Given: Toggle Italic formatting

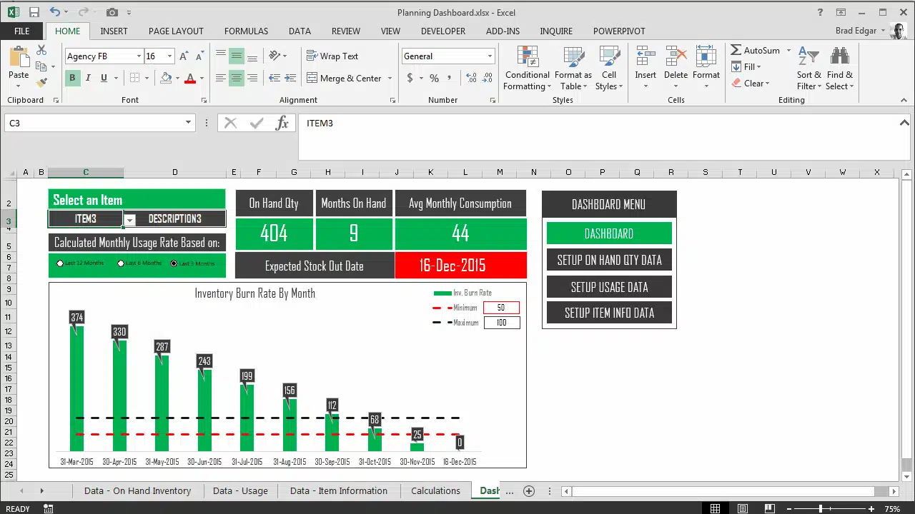Looking at the screenshot, I should 88,78.
